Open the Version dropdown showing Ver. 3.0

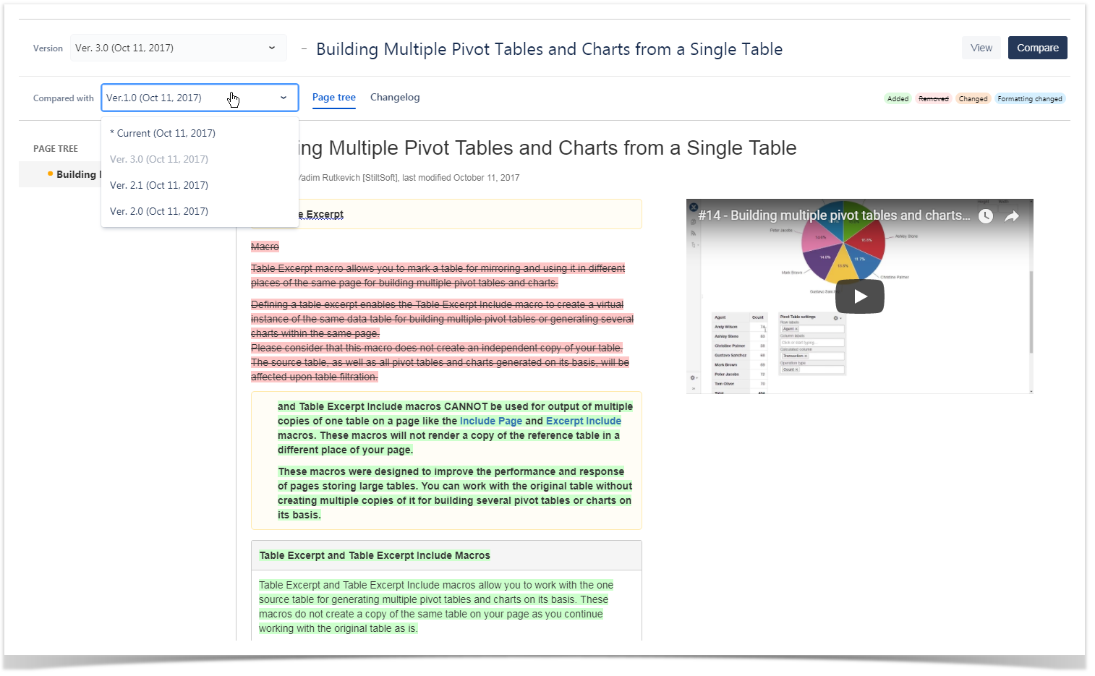tap(178, 48)
